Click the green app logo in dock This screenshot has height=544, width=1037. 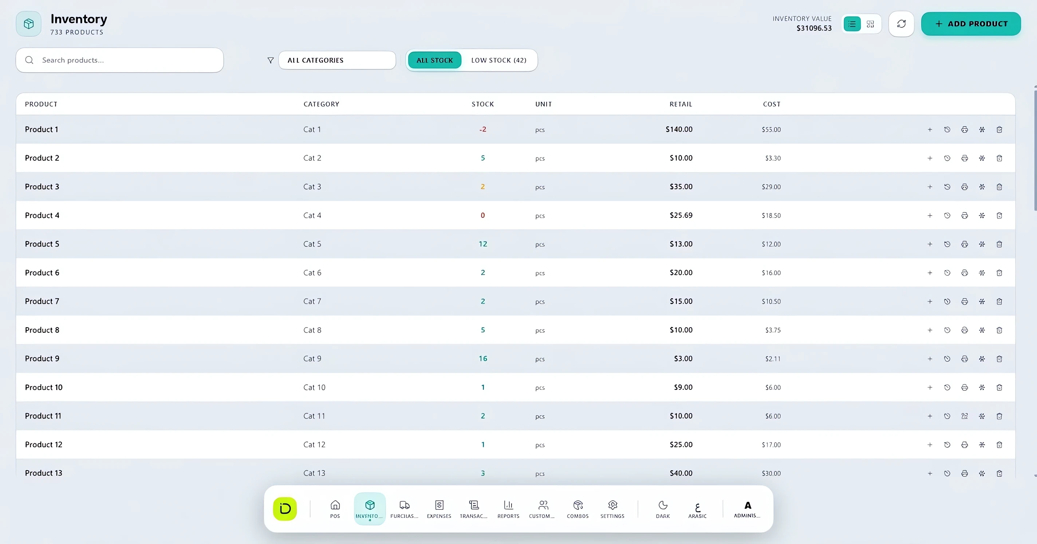coord(285,509)
